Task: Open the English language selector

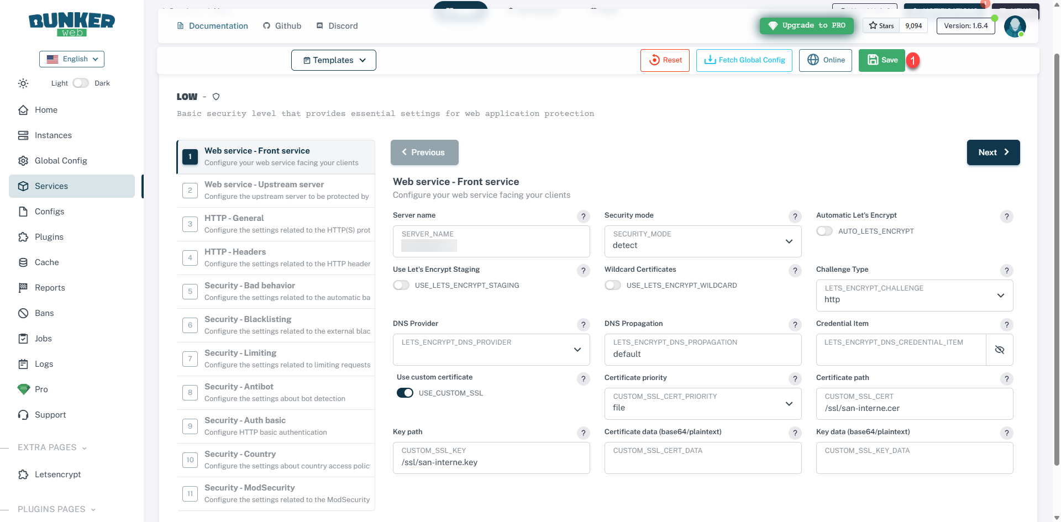Action: [x=72, y=59]
